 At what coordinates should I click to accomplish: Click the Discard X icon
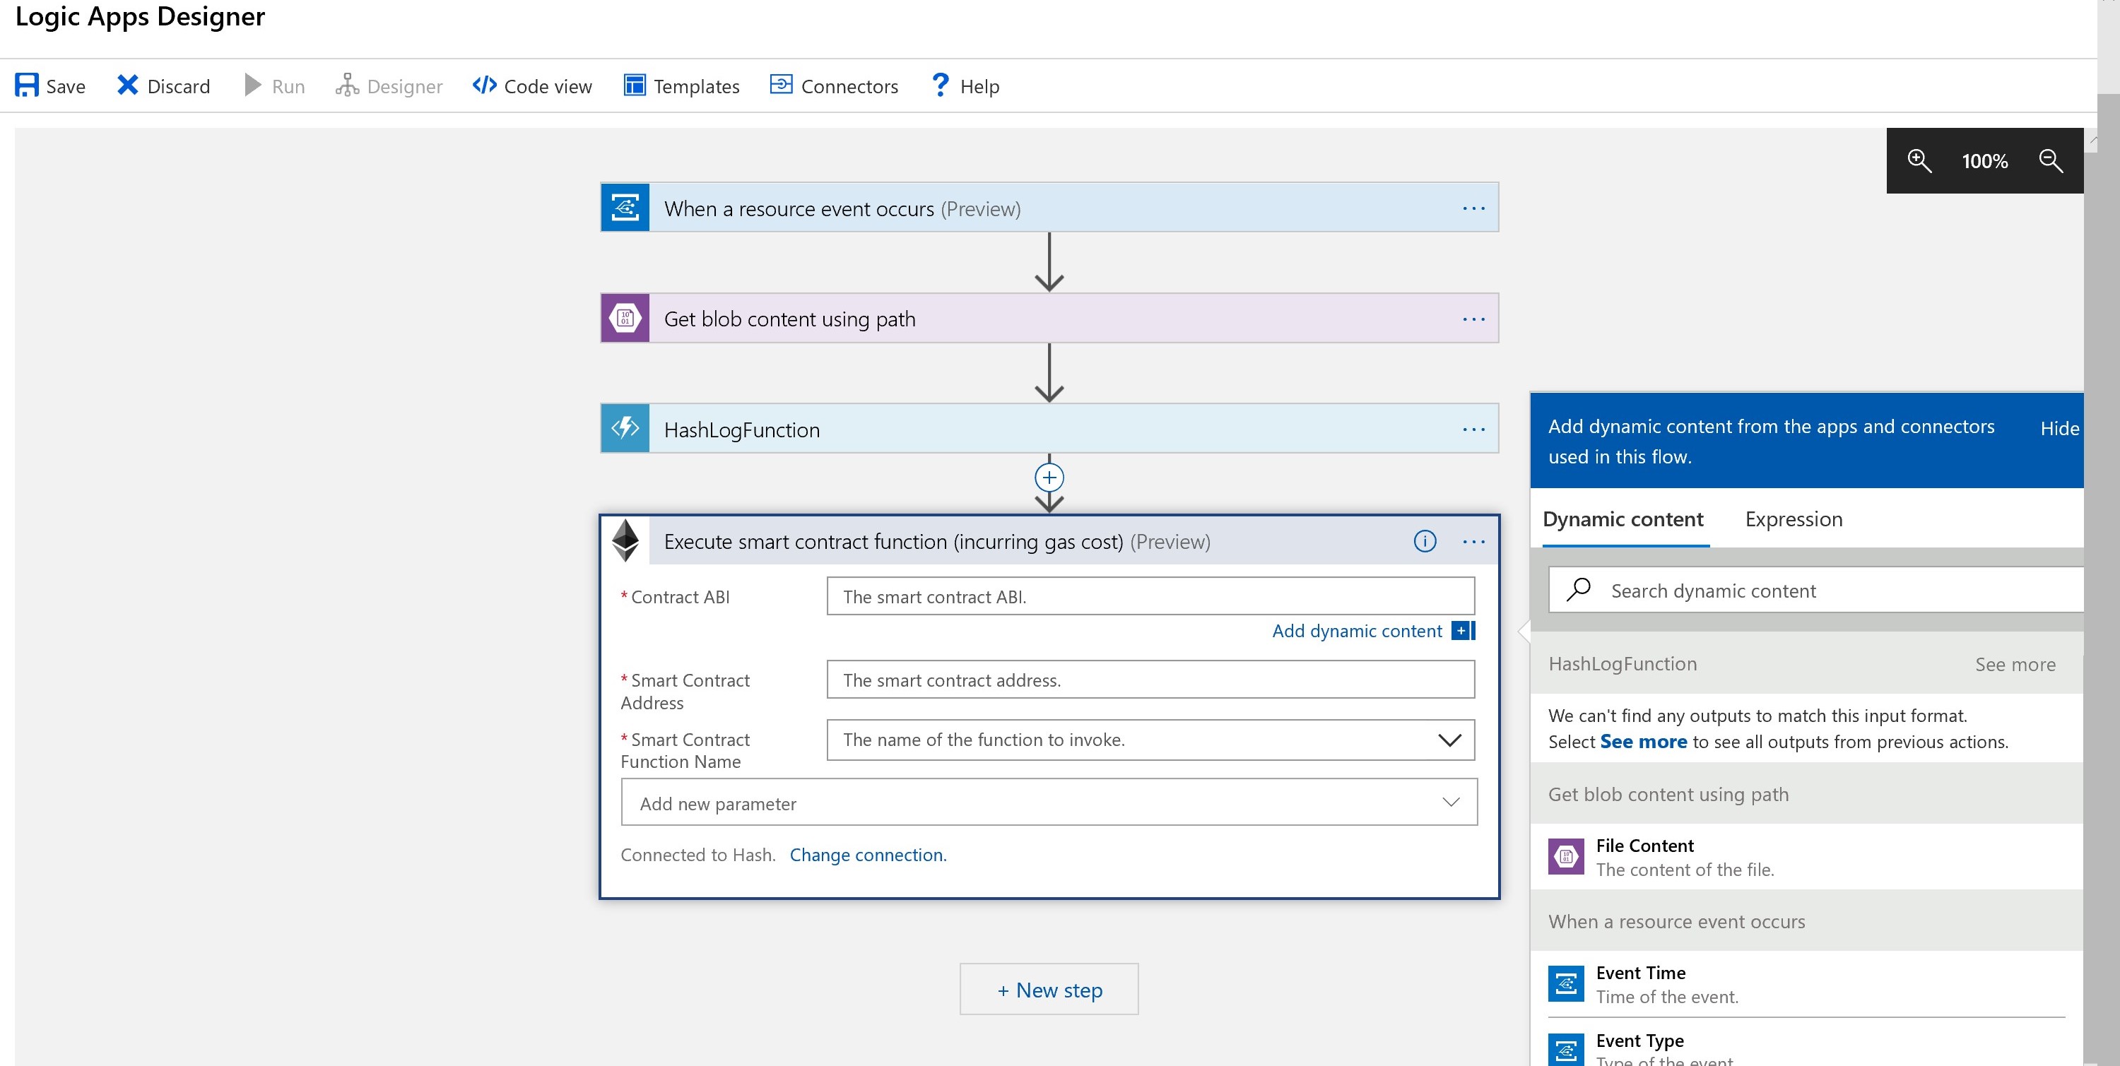coord(128,85)
